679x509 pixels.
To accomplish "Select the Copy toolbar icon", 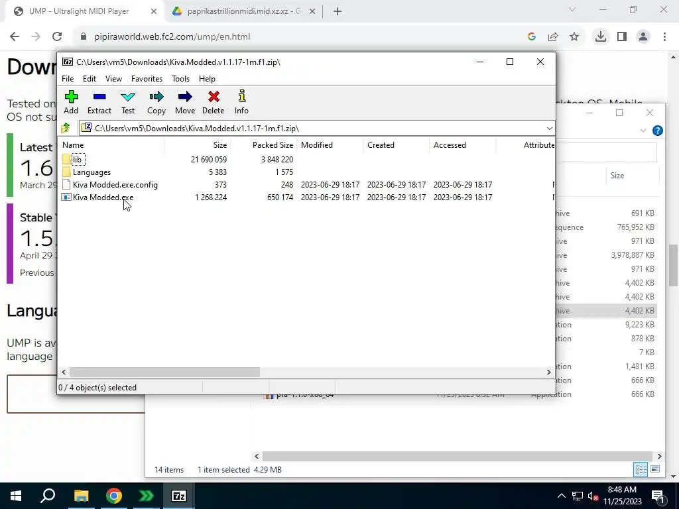I will coord(156,103).
